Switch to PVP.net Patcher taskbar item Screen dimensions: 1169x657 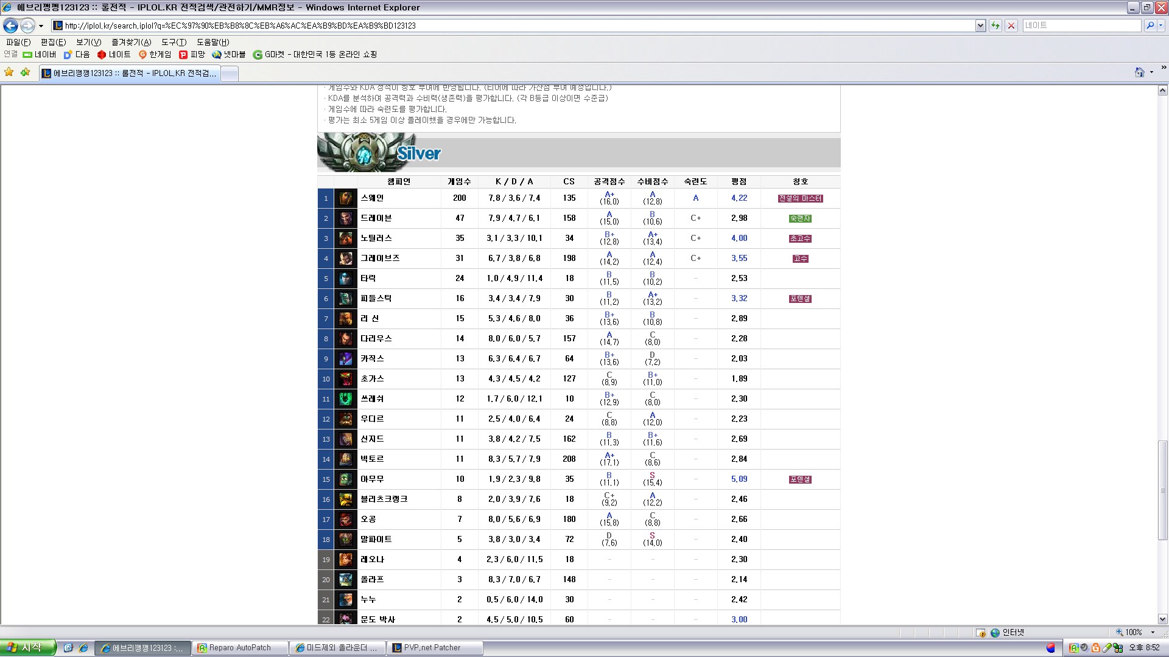pos(435,648)
